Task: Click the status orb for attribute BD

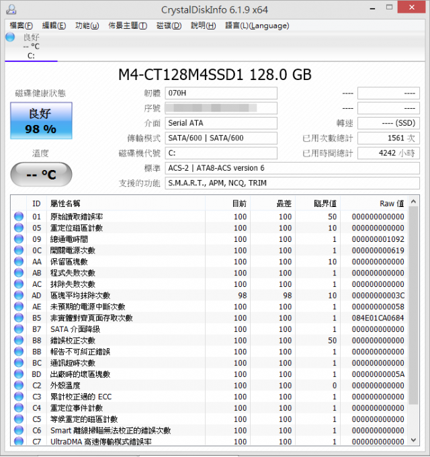Action: (x=19, y=374)
